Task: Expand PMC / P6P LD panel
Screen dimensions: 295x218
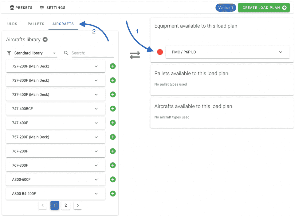Action: (280, 52)
